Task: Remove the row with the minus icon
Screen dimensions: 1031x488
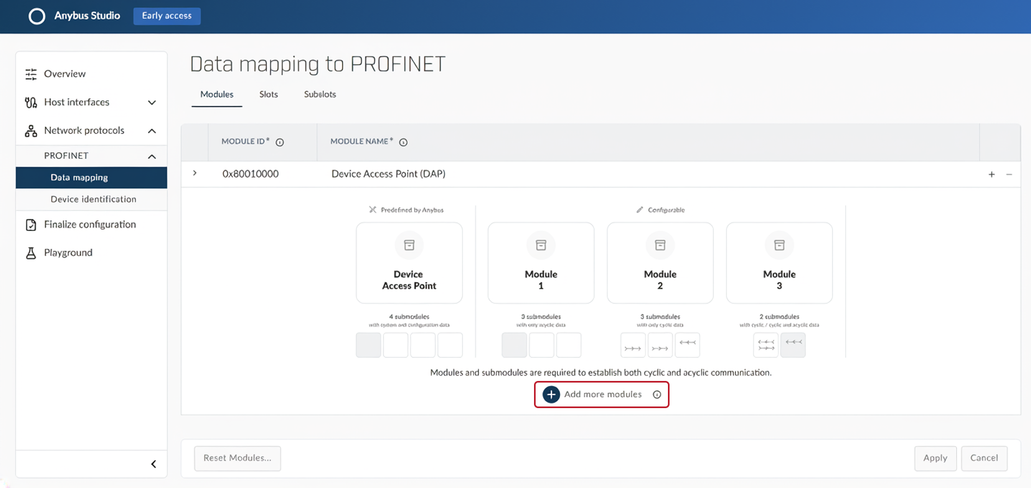Action: click(1009, 174)
